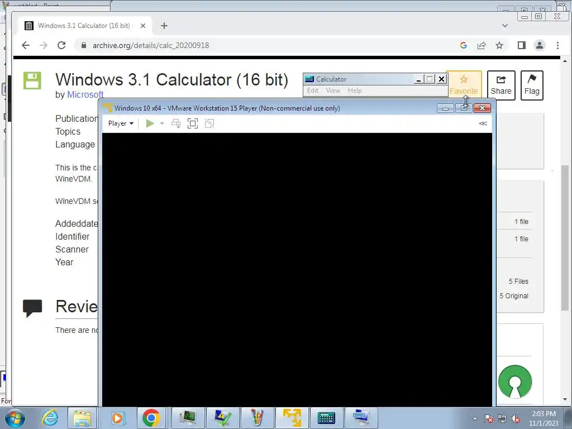
Task: Expand Chrome tab search chevron
Action: point(505,26)
